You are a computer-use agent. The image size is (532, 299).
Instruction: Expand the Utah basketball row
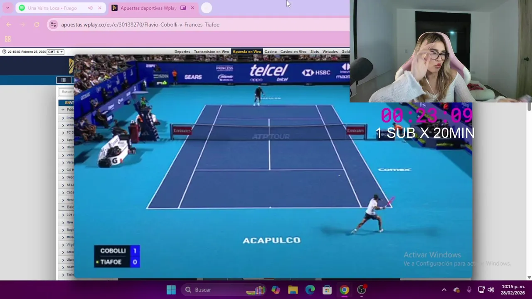coord(63,260)
